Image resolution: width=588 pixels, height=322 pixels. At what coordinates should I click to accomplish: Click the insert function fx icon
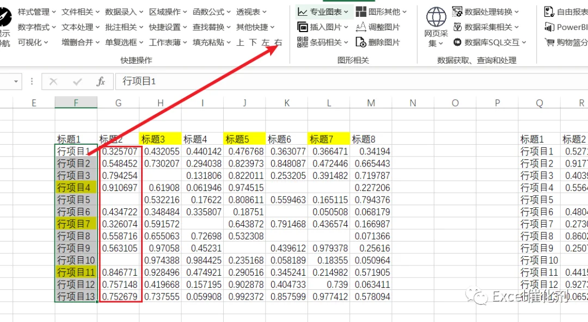(x=101, y=82)
